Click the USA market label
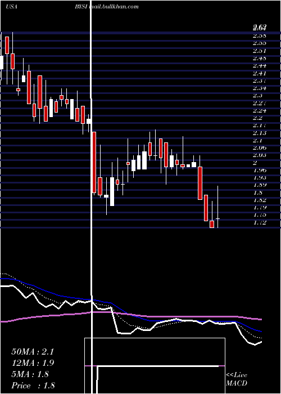Image resolution: width=281 pixels, height=394 pixels. (x=11, y=7)
